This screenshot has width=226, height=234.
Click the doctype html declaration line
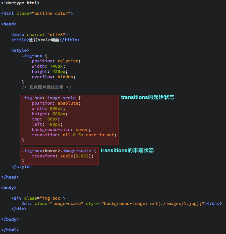(x=20, y=3)
